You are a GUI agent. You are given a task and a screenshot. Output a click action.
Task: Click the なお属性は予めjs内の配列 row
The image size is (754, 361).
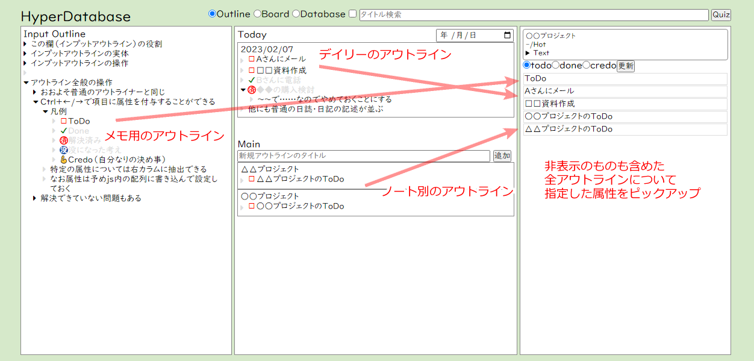(134, 184)
